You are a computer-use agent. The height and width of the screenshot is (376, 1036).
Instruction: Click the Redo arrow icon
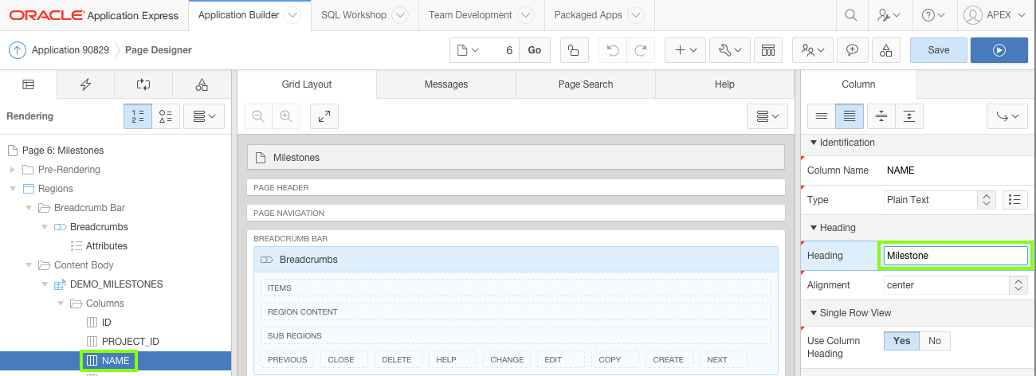point(640,50)
